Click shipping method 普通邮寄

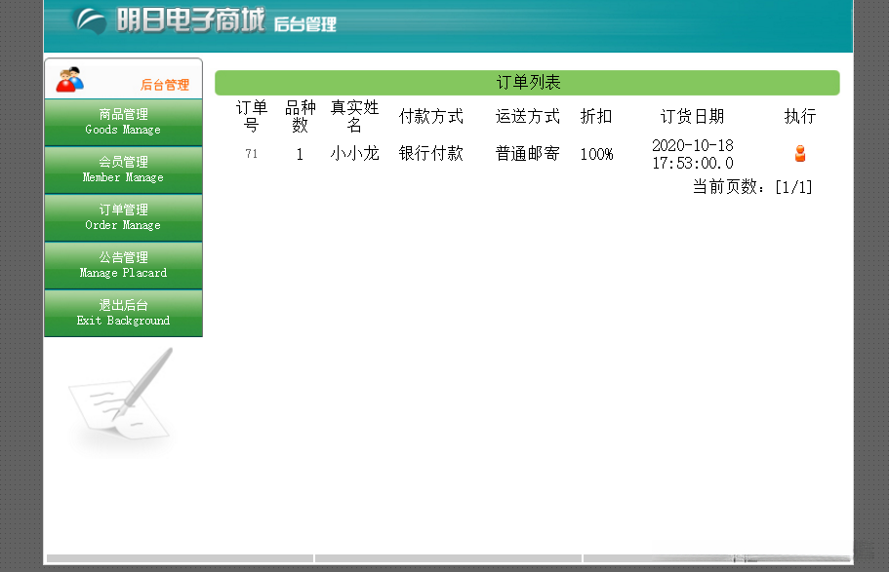(527, 154)
